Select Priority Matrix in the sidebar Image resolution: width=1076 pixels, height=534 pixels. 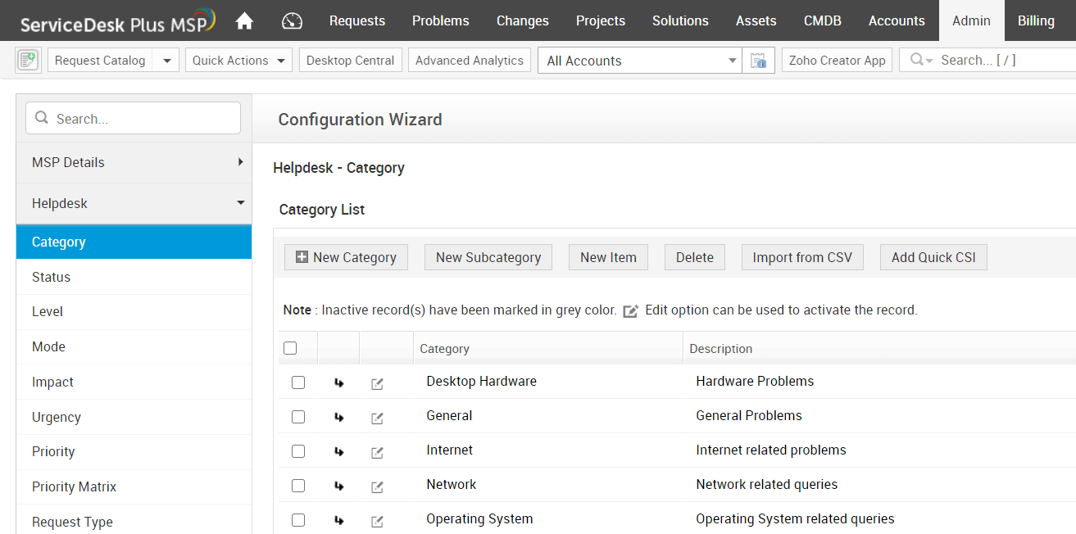tap(75, 486)
